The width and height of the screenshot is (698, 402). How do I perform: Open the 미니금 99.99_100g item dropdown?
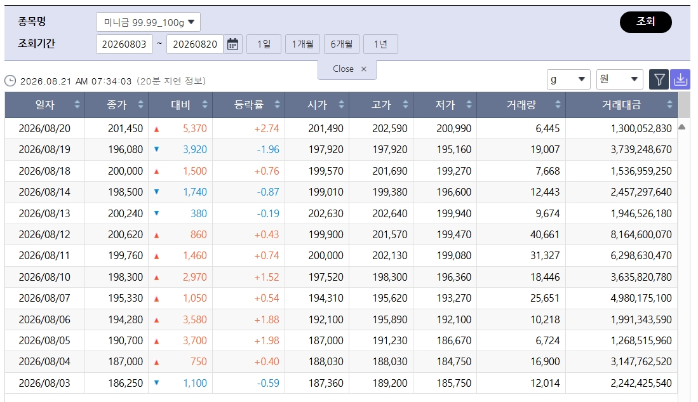[x=148, y=22]
